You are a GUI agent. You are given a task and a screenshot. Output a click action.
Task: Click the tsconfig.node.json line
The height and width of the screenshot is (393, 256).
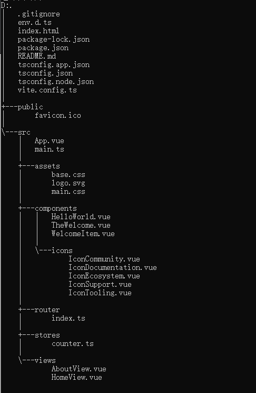[56, 82]
